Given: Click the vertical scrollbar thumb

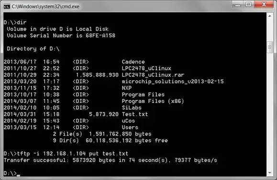Looking at the screenshot, I should pyautogui.click(x=270, y=47).
